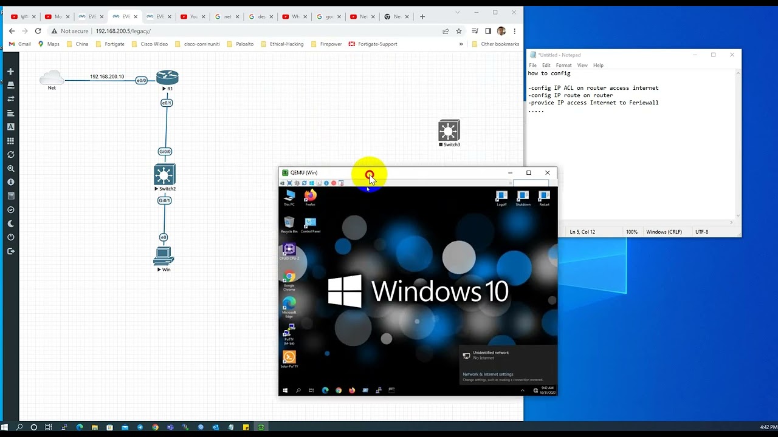778x437 pixels.
Task: Open Task View on the host taskbar
Action: tap(49, 427)
